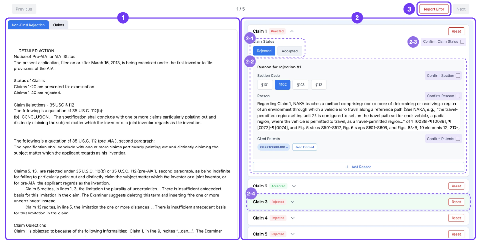Tick the Confirm Section checkbox
This screenshot has width=481, height=240.
coord(458,75)
